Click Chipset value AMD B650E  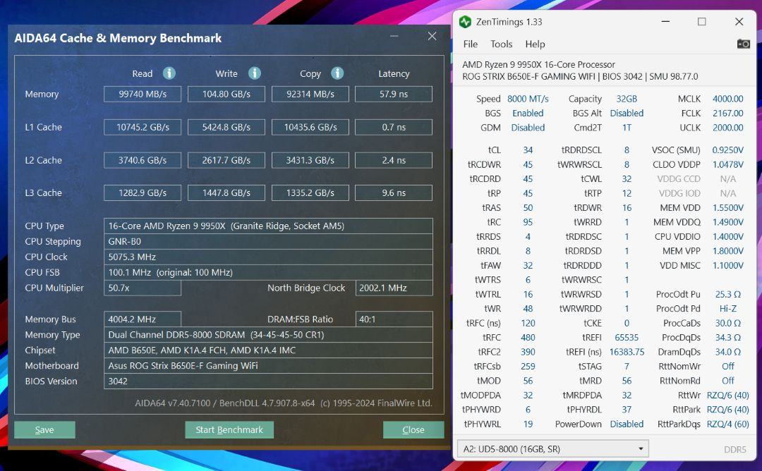pos(268,350)
